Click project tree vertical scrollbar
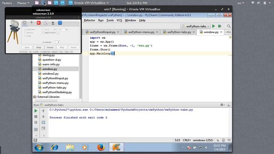The image size is (274, 154). (80, 76)
